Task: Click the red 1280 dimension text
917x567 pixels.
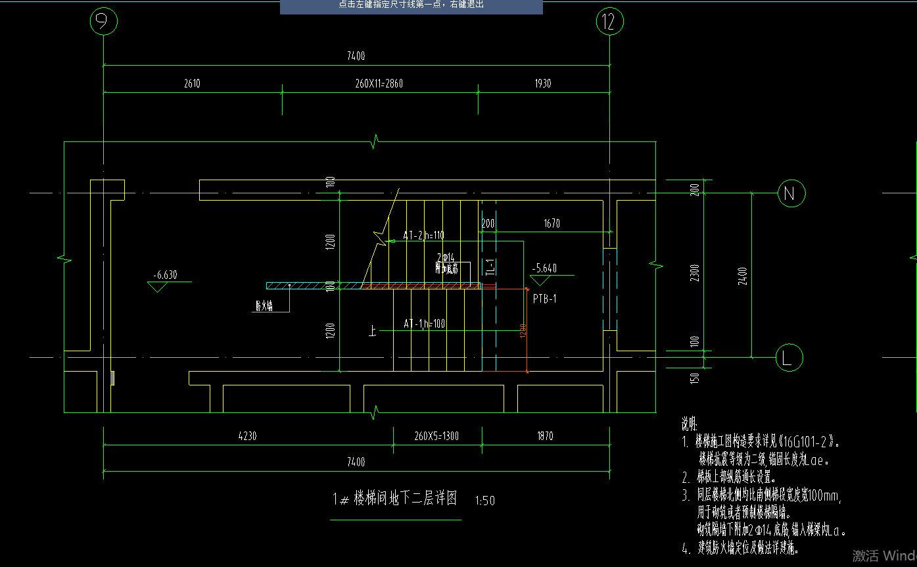Action: point(523,331)
